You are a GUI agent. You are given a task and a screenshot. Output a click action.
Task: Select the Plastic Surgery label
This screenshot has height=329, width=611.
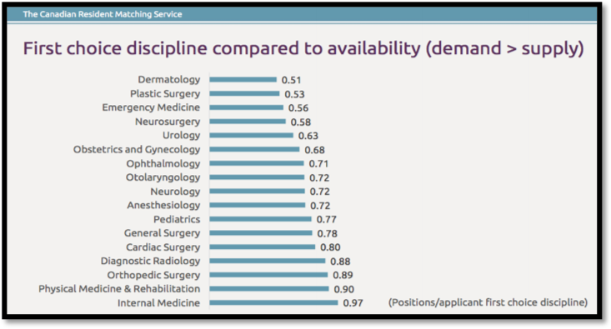165,94
